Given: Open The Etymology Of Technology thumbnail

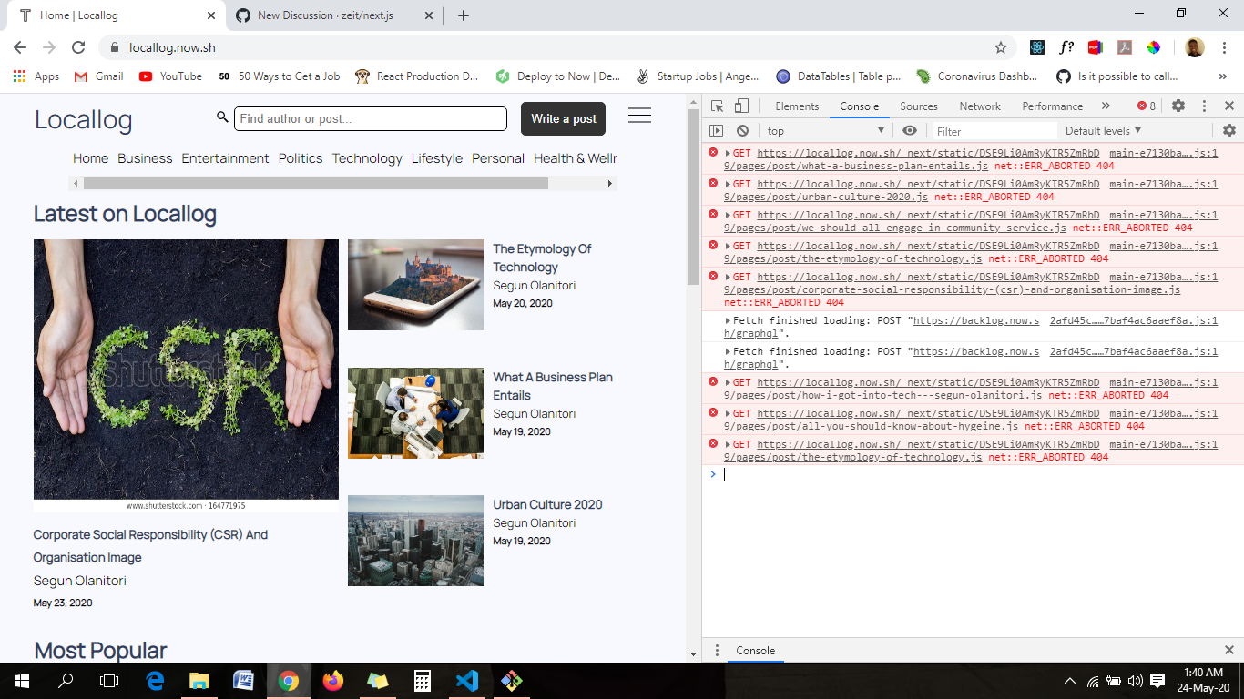Looking at the screenshot, I should [x=416, y=285].
